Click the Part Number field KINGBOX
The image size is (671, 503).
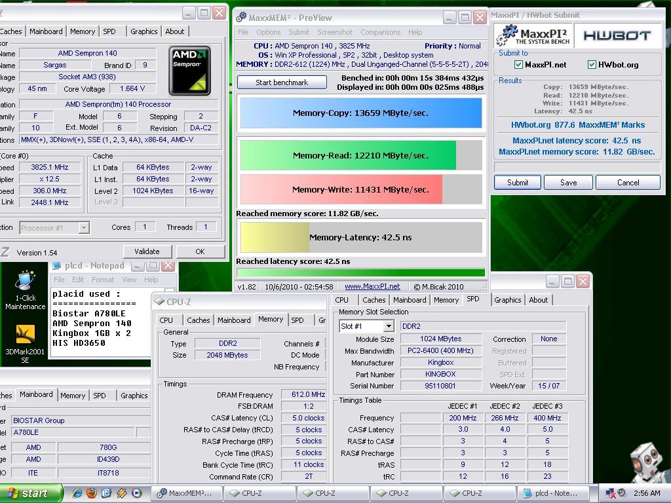click(440, 374)
